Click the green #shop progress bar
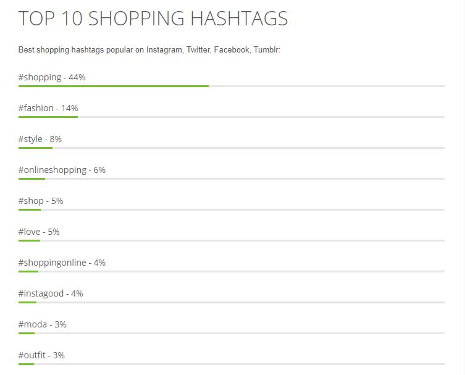This screenshot has height=375, width=465. coord(30,209)
